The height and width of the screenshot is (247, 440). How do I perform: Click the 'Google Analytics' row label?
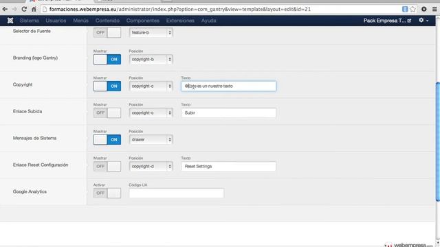pos(30,191)
